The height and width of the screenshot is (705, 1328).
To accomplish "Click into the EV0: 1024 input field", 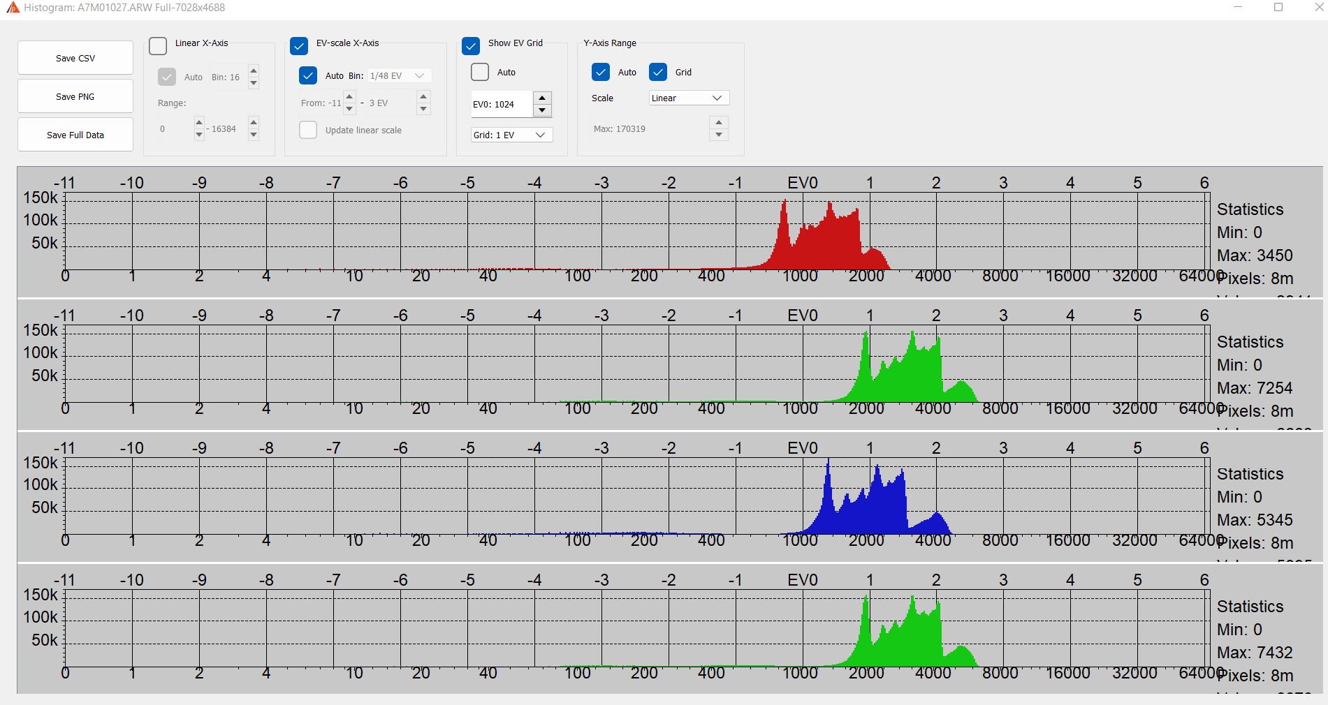I will pyautogui.click(x=500, y=105).
